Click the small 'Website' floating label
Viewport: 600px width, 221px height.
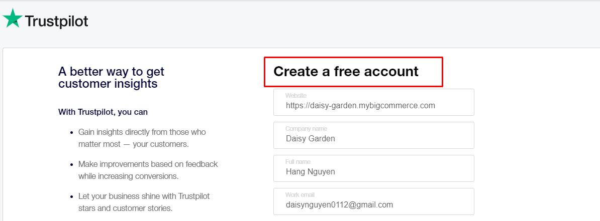pos(295,96)
